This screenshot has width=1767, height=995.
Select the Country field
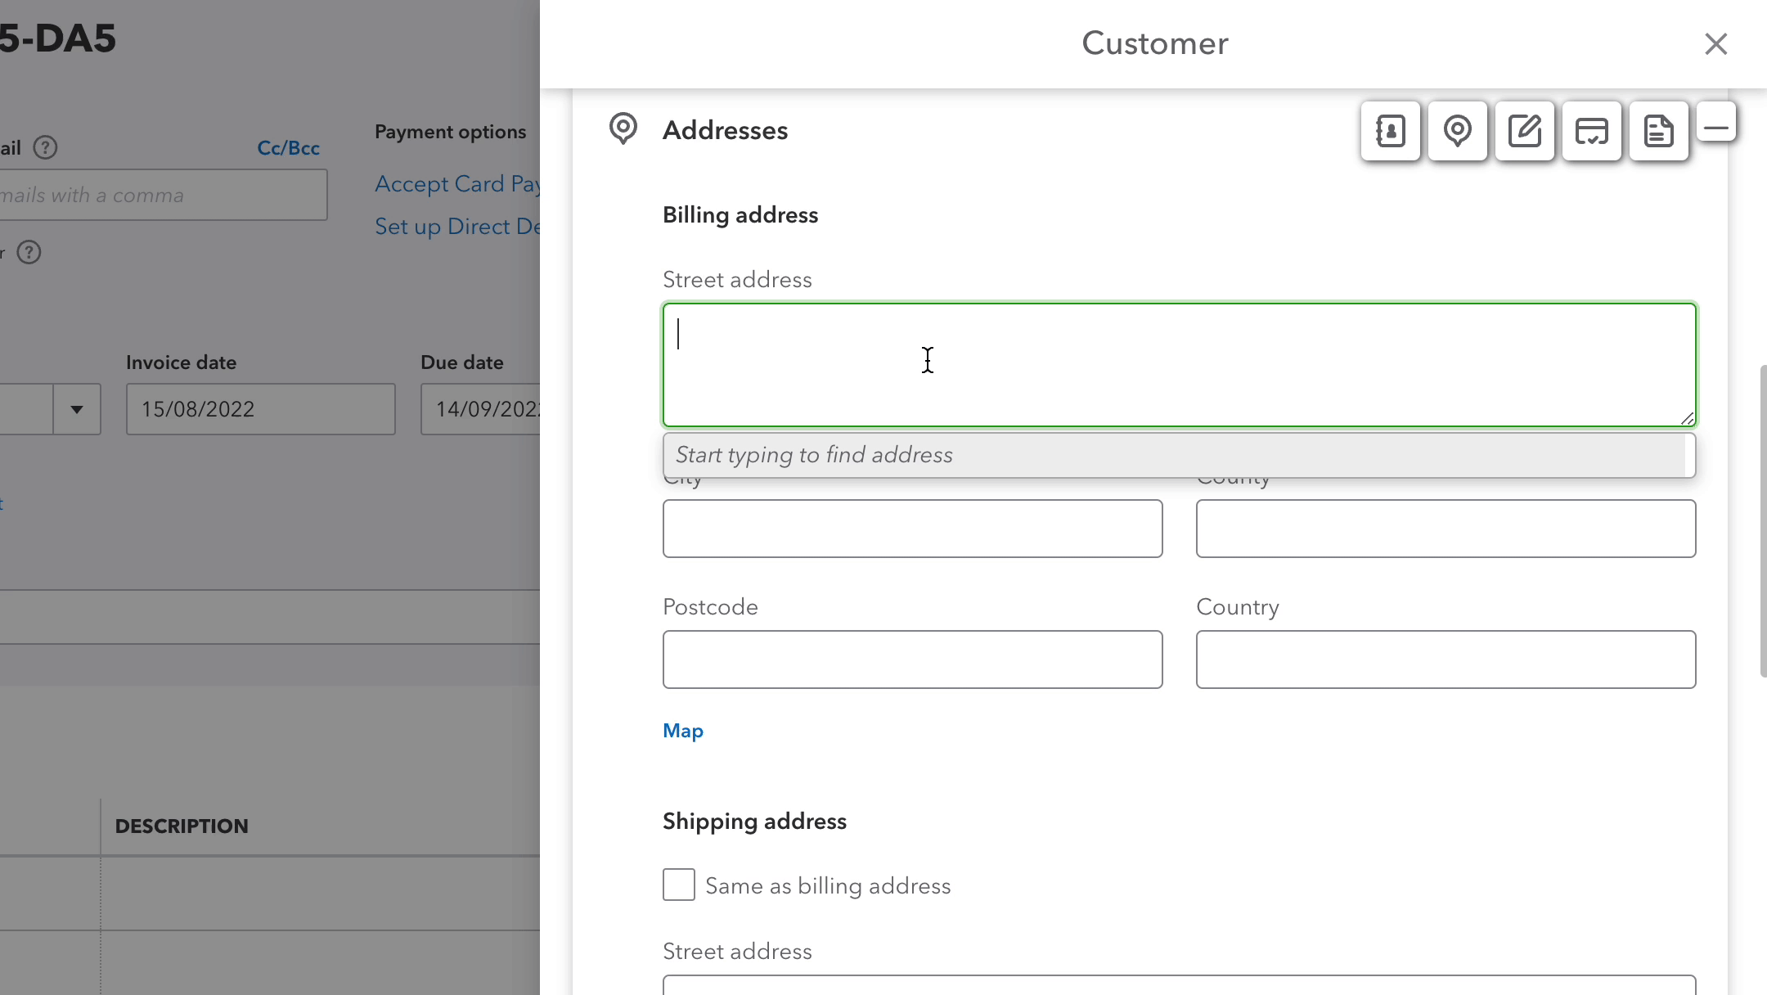point(1444,660)
